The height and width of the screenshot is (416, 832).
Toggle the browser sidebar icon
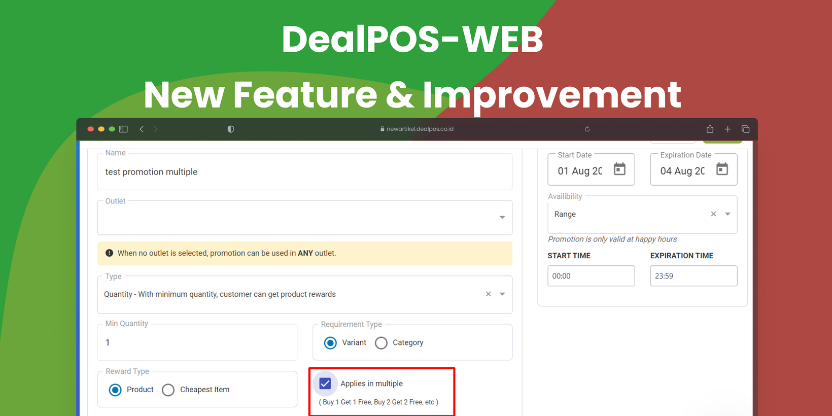(x=123, y=129)
